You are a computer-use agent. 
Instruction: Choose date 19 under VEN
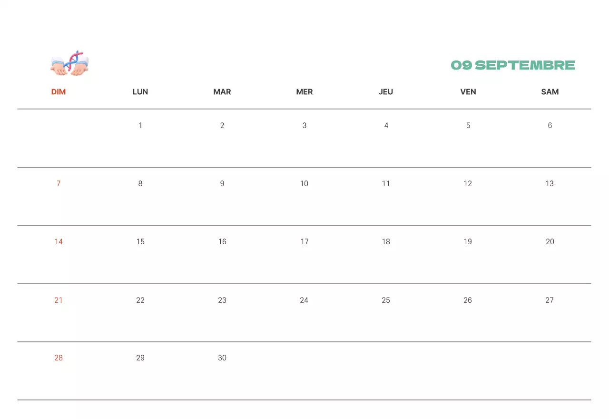(468, 242)
